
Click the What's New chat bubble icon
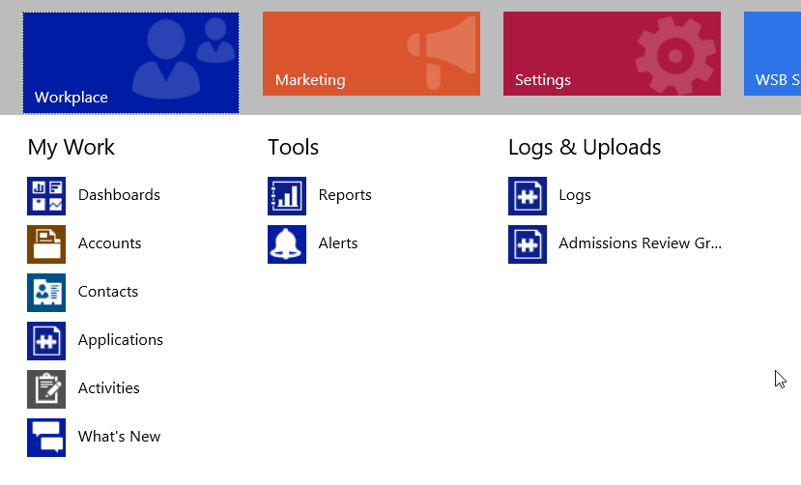tap(46, 438)
